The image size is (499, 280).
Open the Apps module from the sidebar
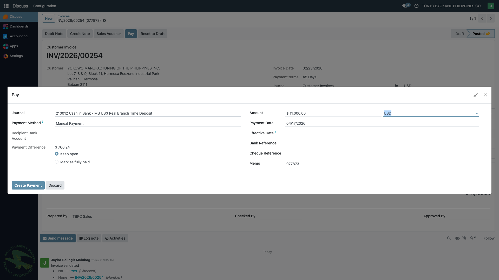pyautogui.click(x=14, y=46)
